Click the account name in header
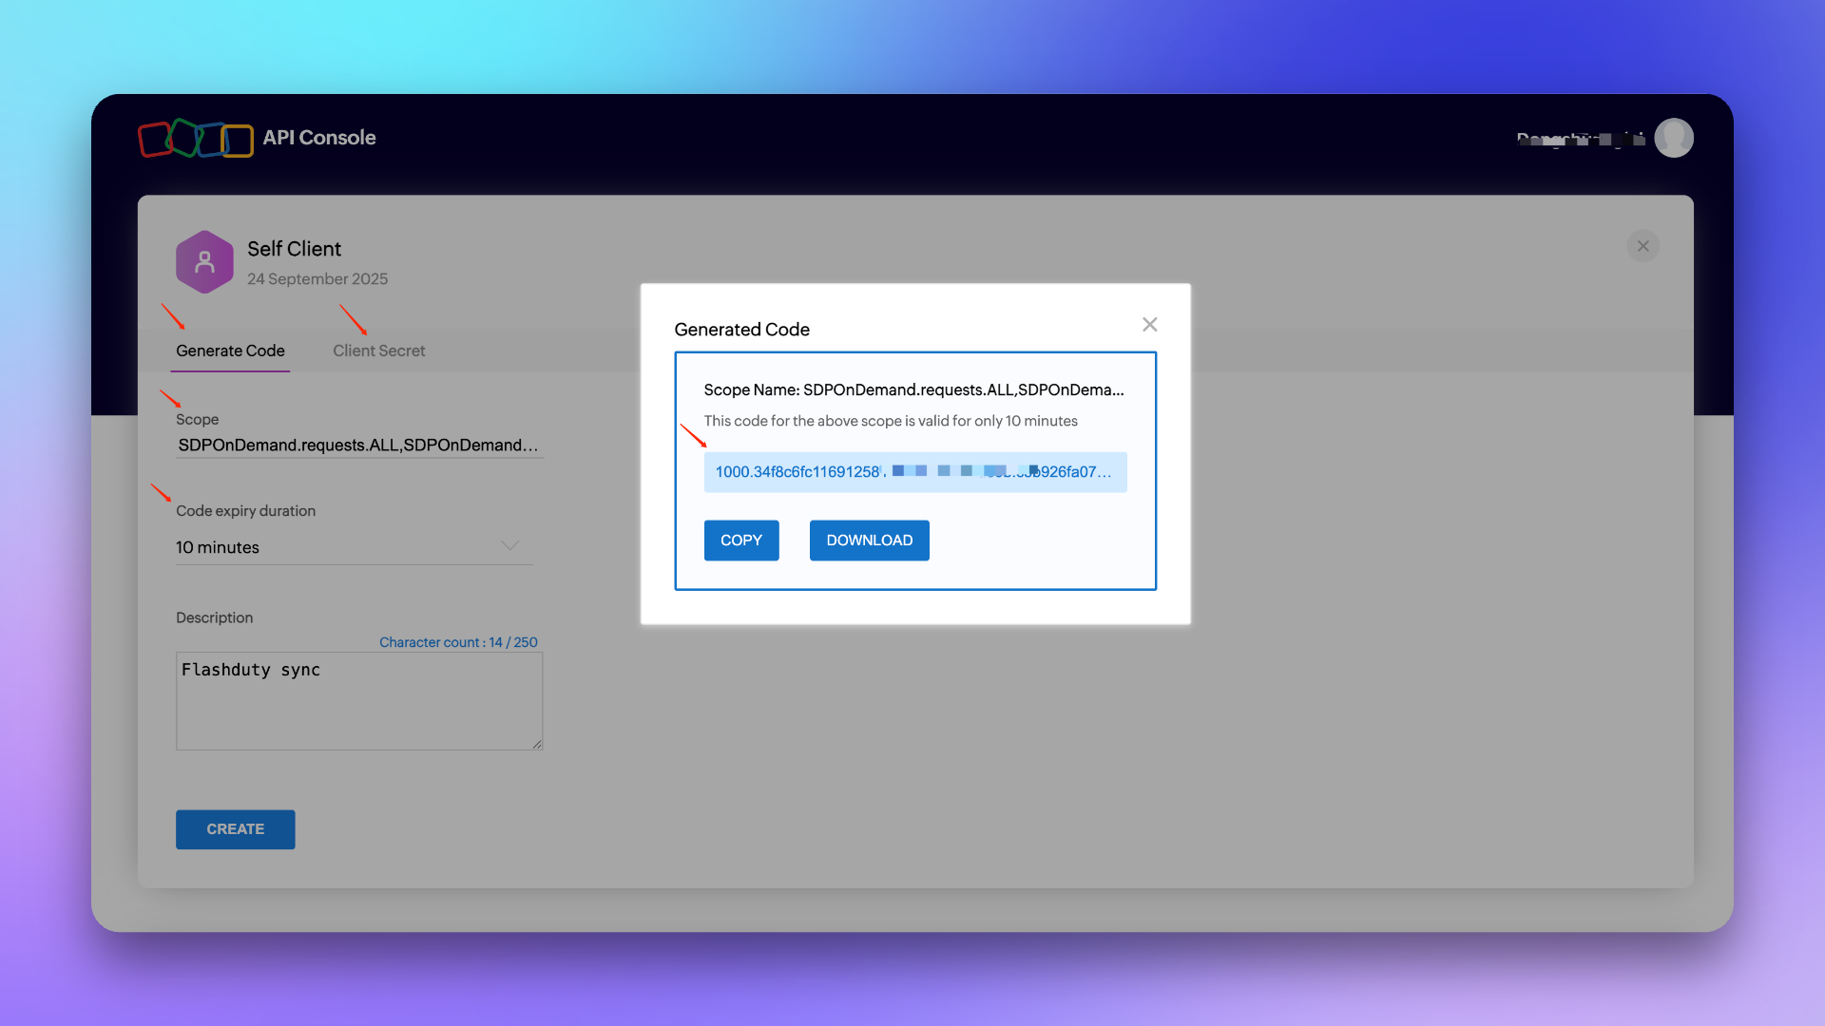The height and width of the screenshot is (1026, 1825). pos(1580,139)
